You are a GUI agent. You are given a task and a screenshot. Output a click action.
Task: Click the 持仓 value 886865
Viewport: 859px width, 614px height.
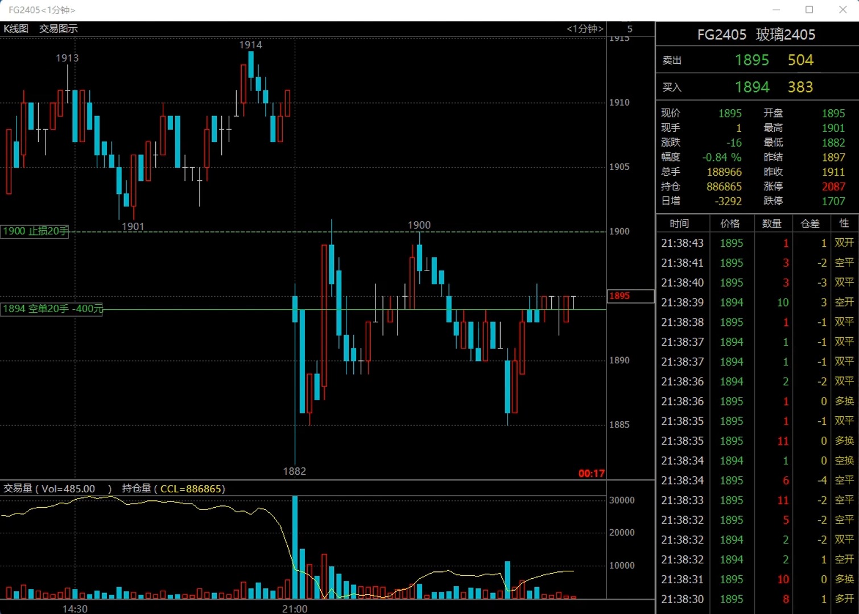point(724,186)
